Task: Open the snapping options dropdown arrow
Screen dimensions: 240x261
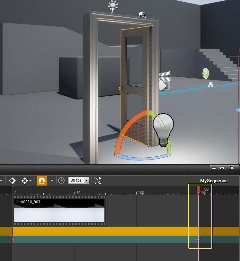Action: [52, 181]
